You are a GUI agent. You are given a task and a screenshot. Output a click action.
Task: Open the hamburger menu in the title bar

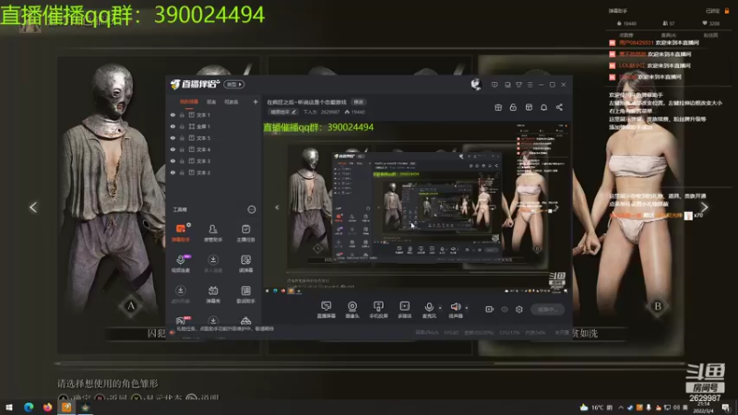530,85
